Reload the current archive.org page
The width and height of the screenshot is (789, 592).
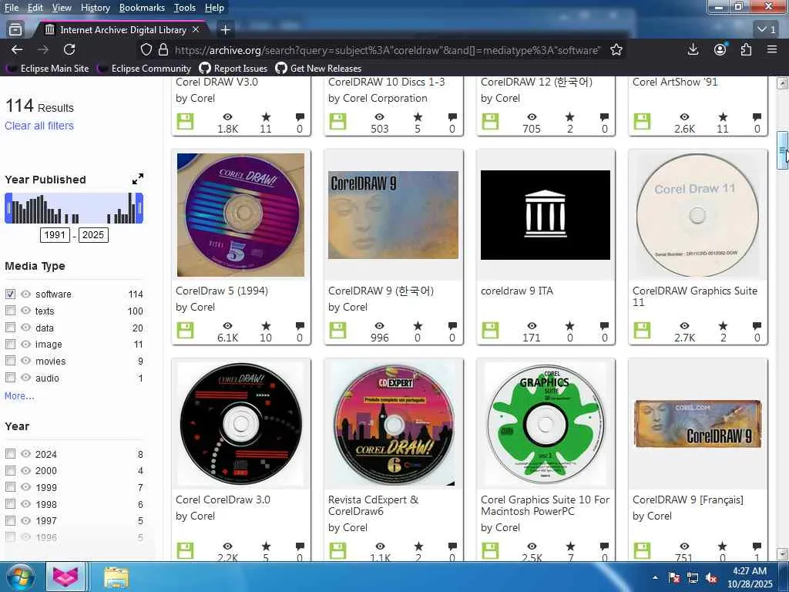tap(69, 49)
